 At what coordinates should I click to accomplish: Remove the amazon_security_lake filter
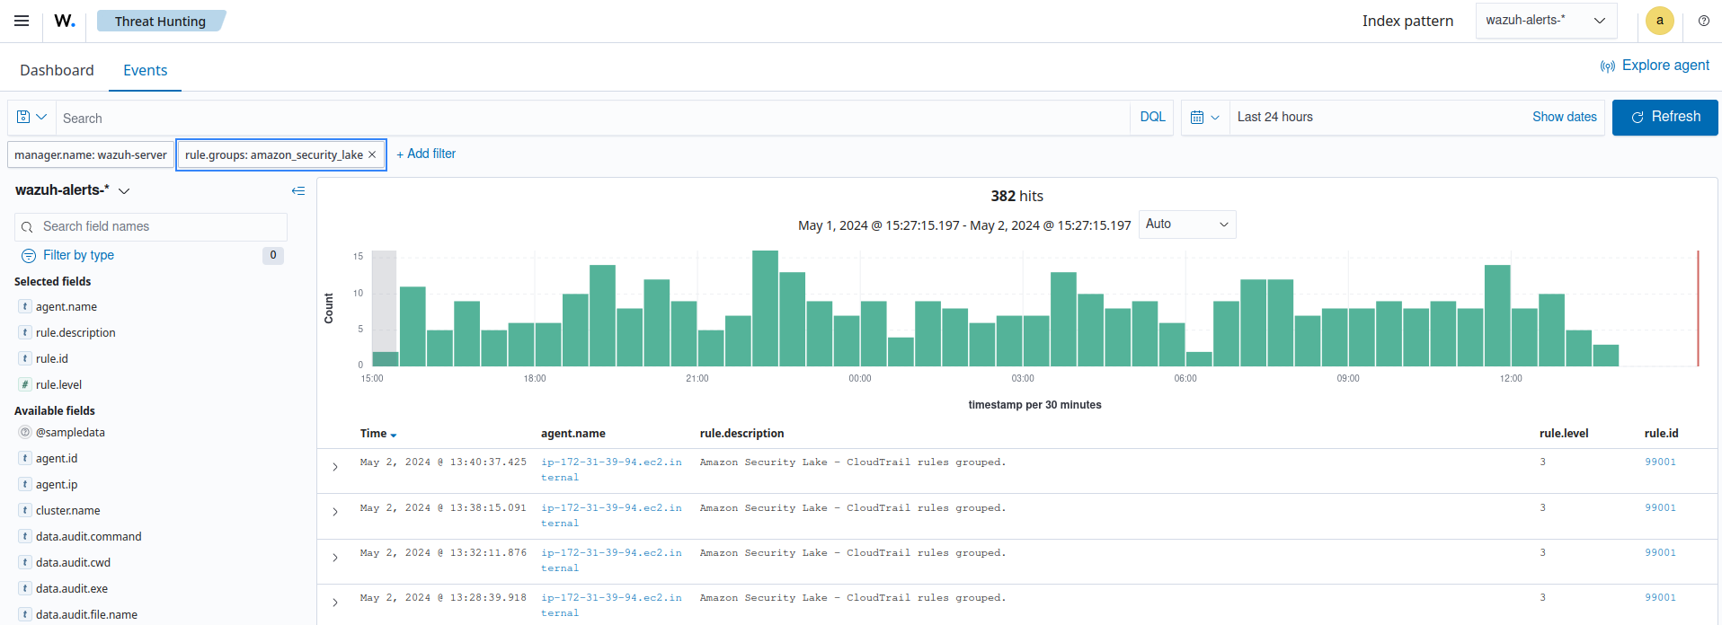(372, 154)
